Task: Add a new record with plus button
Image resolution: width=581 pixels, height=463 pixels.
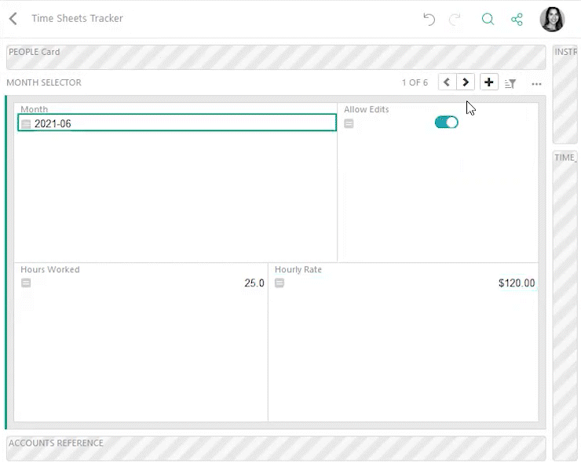Action: coord(489,82)
